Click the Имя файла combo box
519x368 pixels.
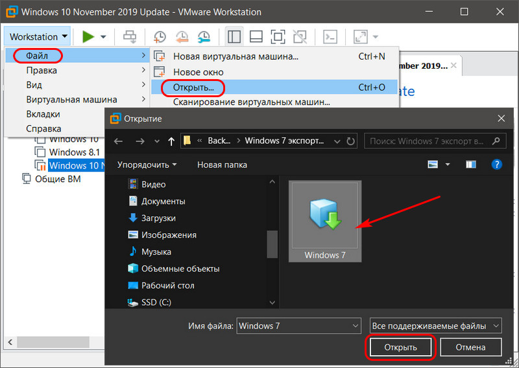298,326
